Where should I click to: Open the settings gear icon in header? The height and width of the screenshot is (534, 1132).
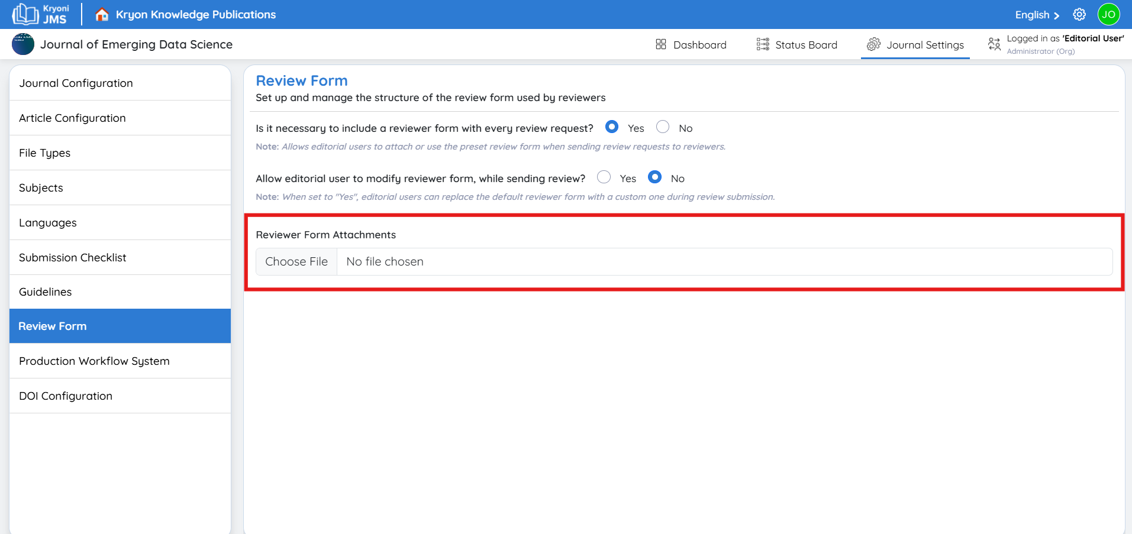click(1079, 15)
